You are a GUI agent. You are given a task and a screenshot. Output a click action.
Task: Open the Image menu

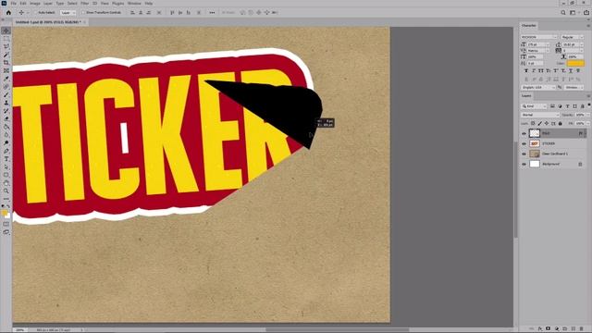[x=35, y=3]
